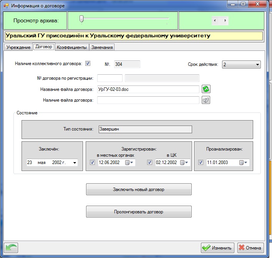Click the green back arrow button
The image size is (272, 258).
[x=11, y=248]
